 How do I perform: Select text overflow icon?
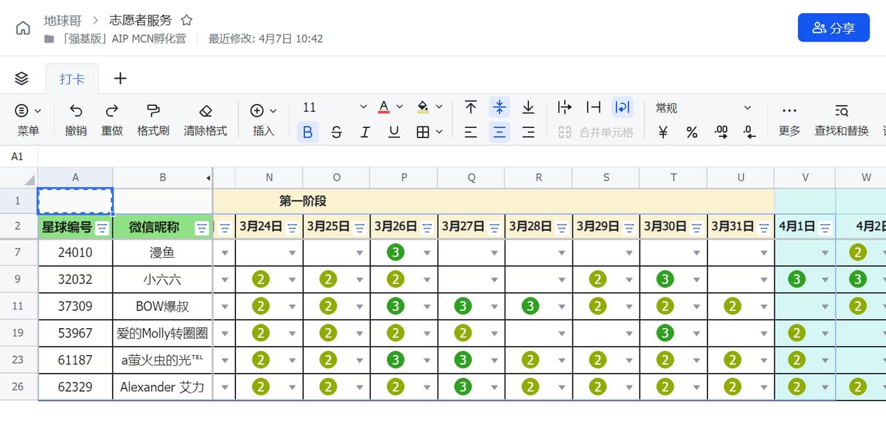click(564, 107)
